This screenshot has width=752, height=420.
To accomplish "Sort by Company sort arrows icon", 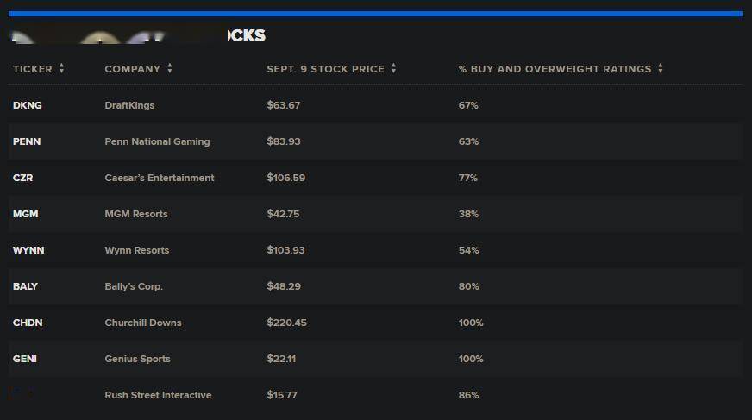I will pyautogui.click(x=170, y=68).
